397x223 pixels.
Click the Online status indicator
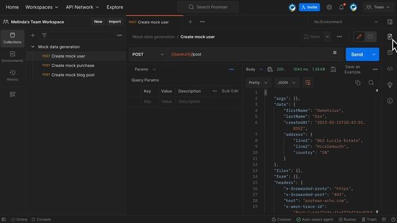[x=19, y=219]
